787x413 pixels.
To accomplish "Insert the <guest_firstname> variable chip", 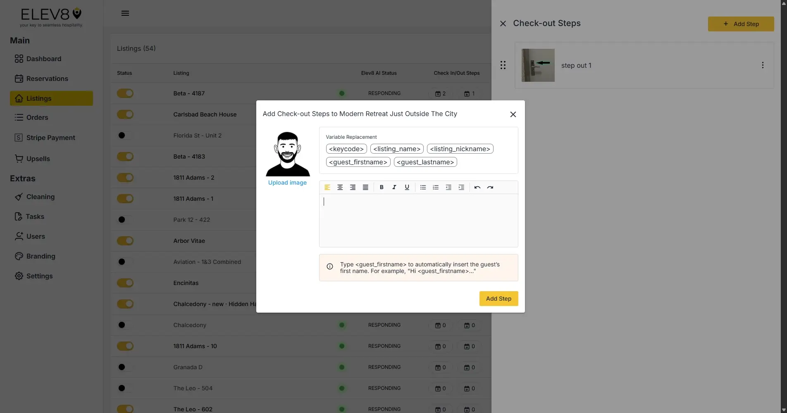I will click(x=358, y=162).
